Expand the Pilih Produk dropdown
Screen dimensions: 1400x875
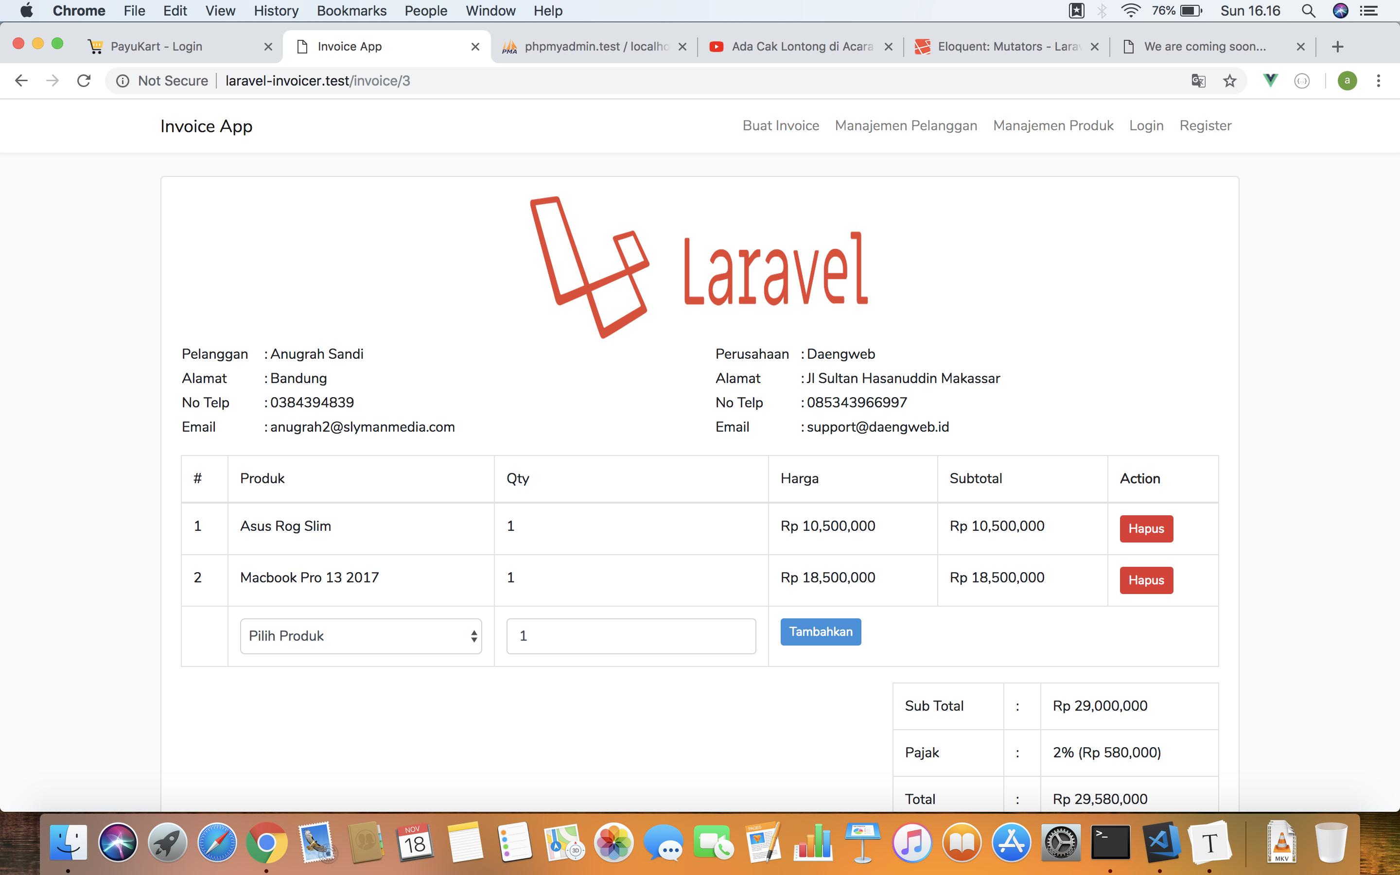361,636
